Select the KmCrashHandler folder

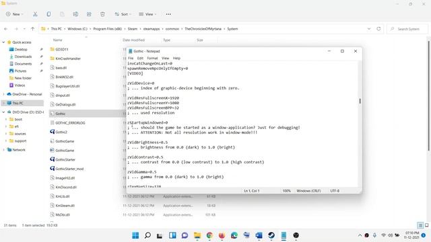tap(68, 58)
